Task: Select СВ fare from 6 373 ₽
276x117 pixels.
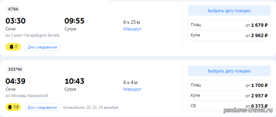Action: pos(229,106)
